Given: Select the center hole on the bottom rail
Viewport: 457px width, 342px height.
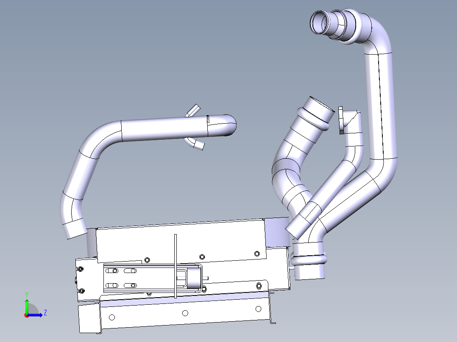Looking at the screenshot, I should (x=185, y=313).
